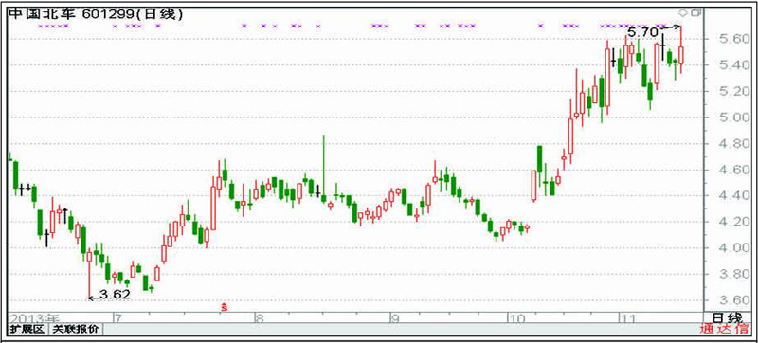Click the overlapping-windows icon at chart top-right
The width and height of the screenshot is (758, 343).
click(695, 13)
